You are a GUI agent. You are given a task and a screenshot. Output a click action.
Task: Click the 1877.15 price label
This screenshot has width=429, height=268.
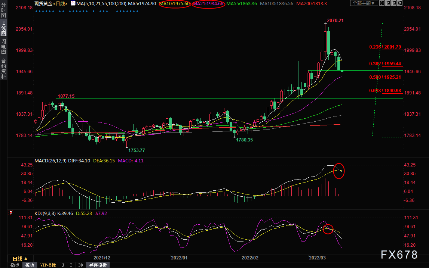click(x=66, y=96)
